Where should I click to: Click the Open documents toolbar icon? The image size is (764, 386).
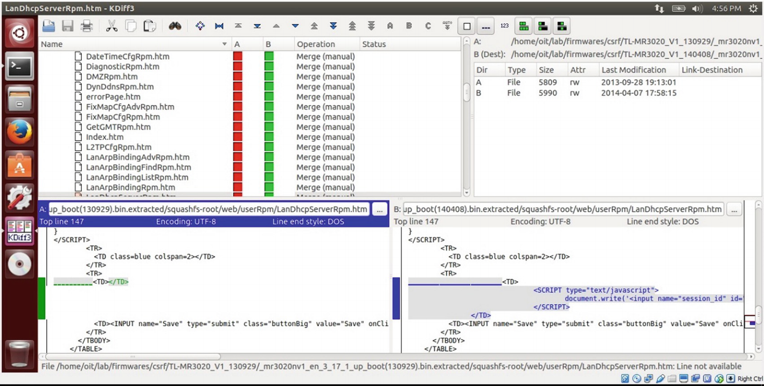(x=49, y=26)
